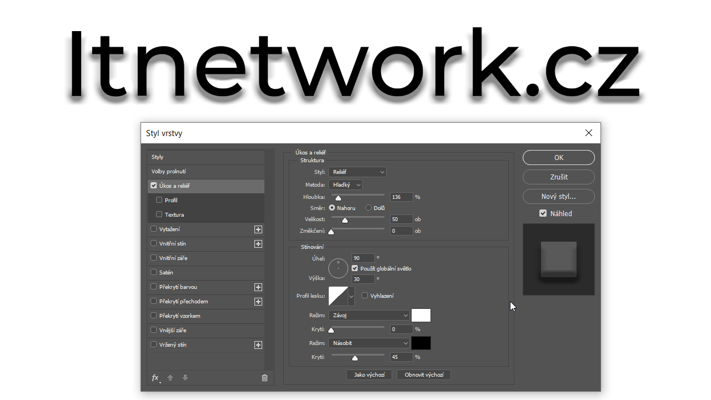Open the Metoda dropdown showing Hladký
Viewport: 711px width, 400px height.
coord(346,184)
